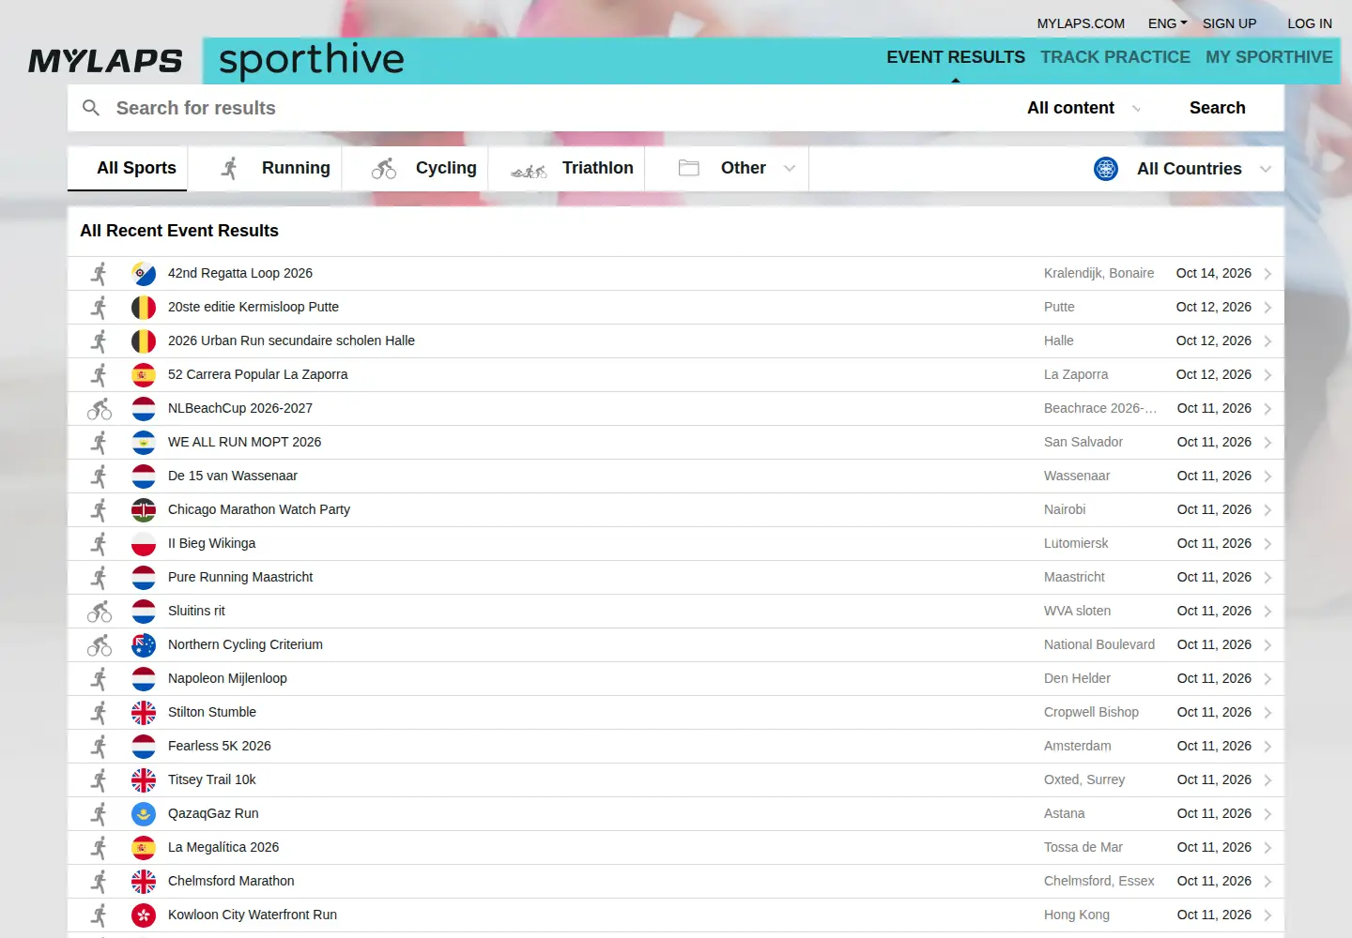Open the EVENT RESULTS menu item
Screen dimensions: 1352x938
[956, 57]
